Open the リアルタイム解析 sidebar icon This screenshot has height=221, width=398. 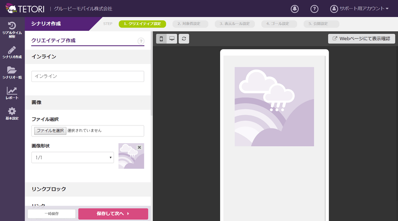12,29
